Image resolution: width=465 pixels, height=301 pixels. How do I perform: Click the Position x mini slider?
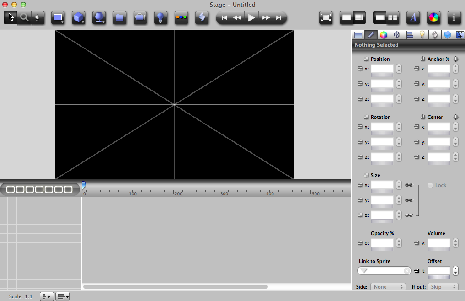(382, 75)
